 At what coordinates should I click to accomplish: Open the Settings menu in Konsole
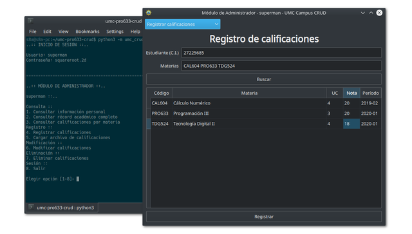[115, 32]
